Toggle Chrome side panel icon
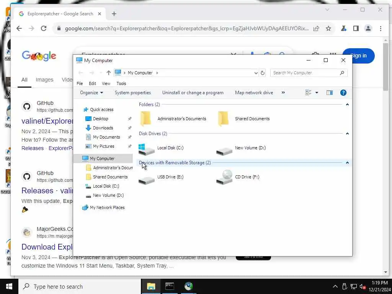 coord(356,28)
